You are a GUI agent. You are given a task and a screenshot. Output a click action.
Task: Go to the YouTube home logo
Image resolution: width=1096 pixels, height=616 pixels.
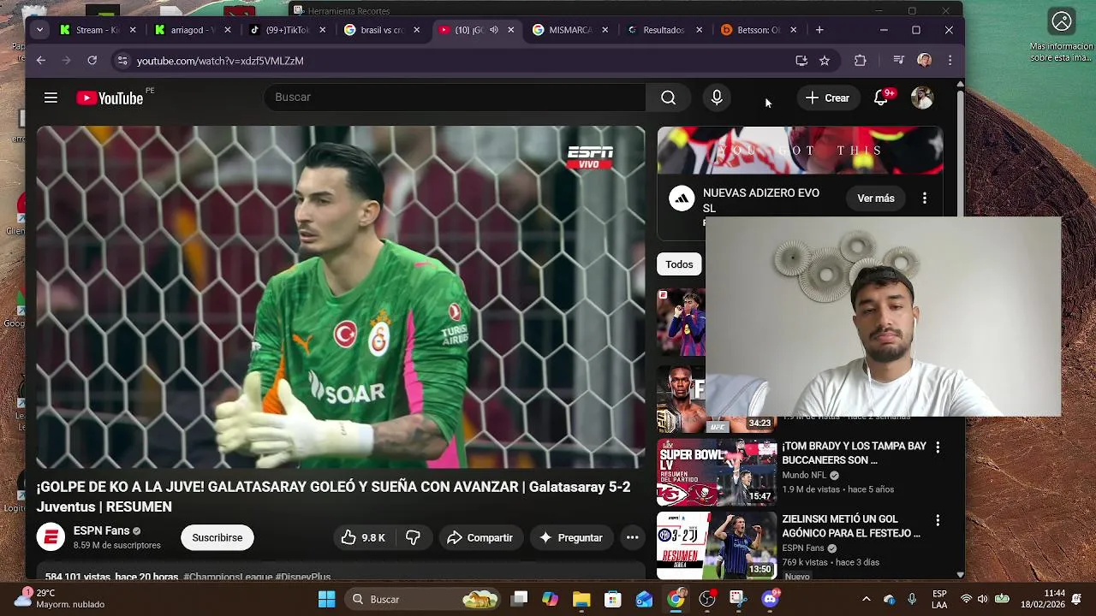pos(110,98)
